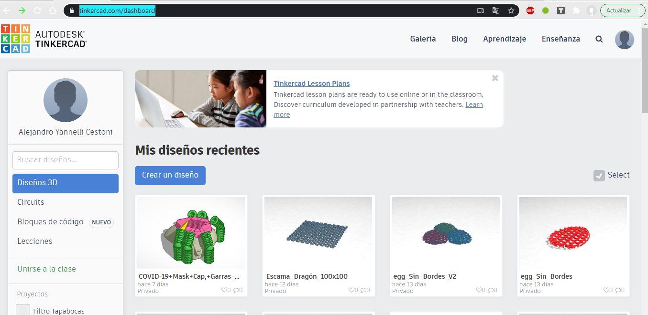Screen dimensions: 648x315
Task: Reload the page with refresh icon
Action: 37,10
